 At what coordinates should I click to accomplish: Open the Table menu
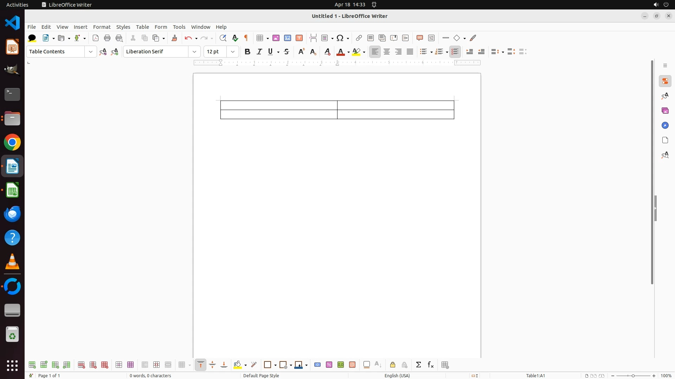[142, 27]
